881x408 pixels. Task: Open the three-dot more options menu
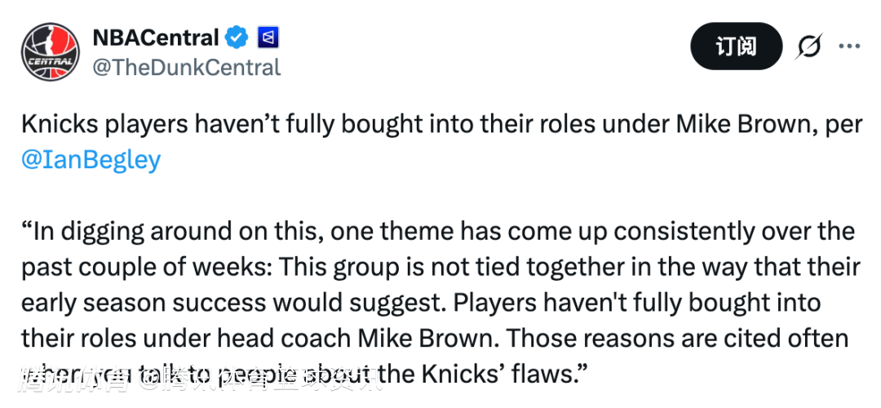(x=849, y=47)
